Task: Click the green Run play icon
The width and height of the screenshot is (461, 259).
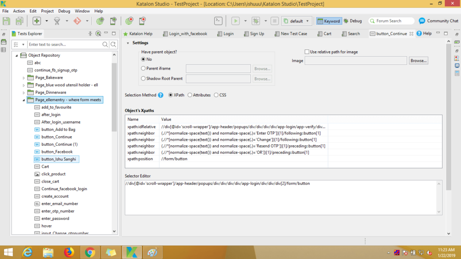Action: pyautogui.click(x=235, y=21)
